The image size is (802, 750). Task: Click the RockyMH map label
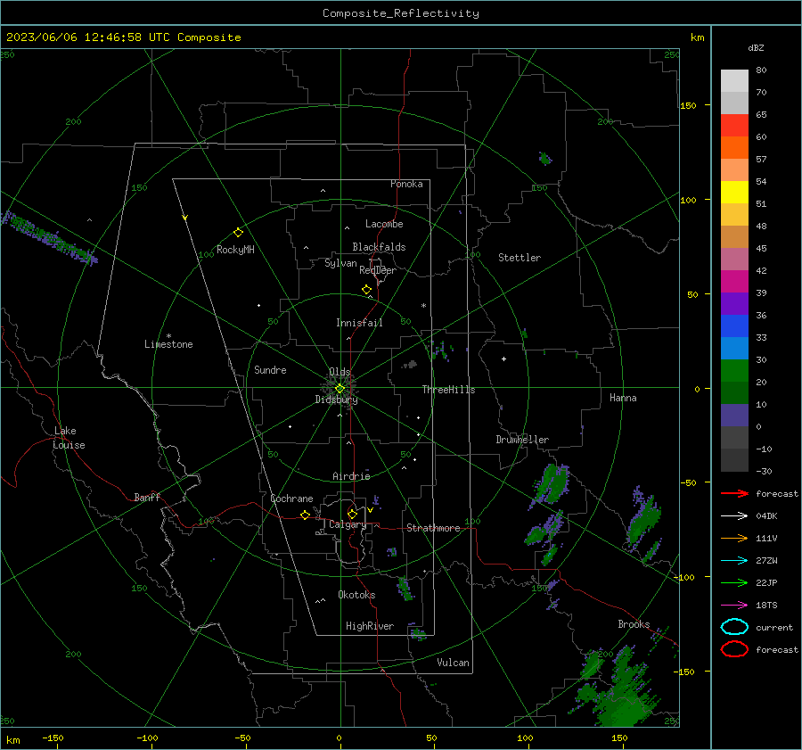(x=235, y=250)
